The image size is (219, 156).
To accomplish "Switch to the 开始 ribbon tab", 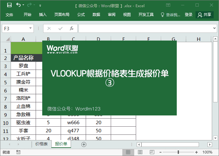I will (x=28, y=14).
